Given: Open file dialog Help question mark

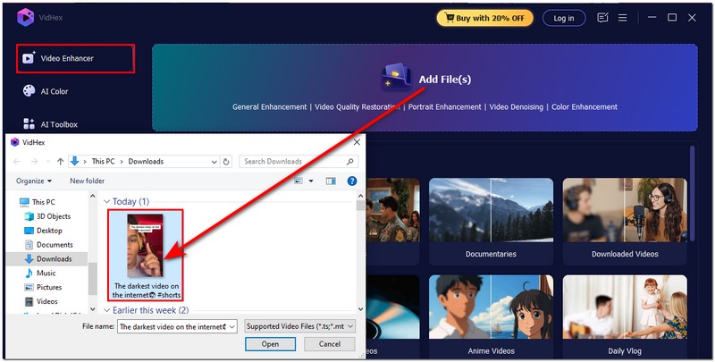Looking at the screenshot, I should (x=351, y=181).
